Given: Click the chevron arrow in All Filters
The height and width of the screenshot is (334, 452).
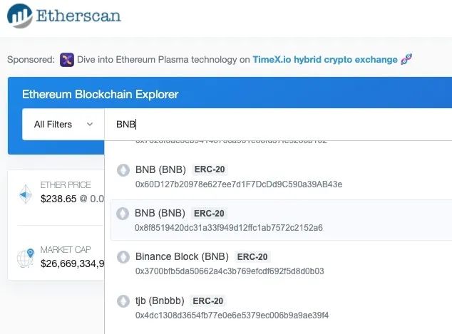Looking at the screenshot, I should [90, 125].
